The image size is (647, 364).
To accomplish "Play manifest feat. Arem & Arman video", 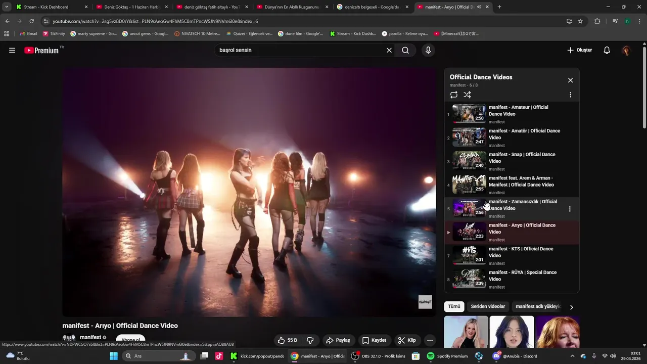I will 511,185.
